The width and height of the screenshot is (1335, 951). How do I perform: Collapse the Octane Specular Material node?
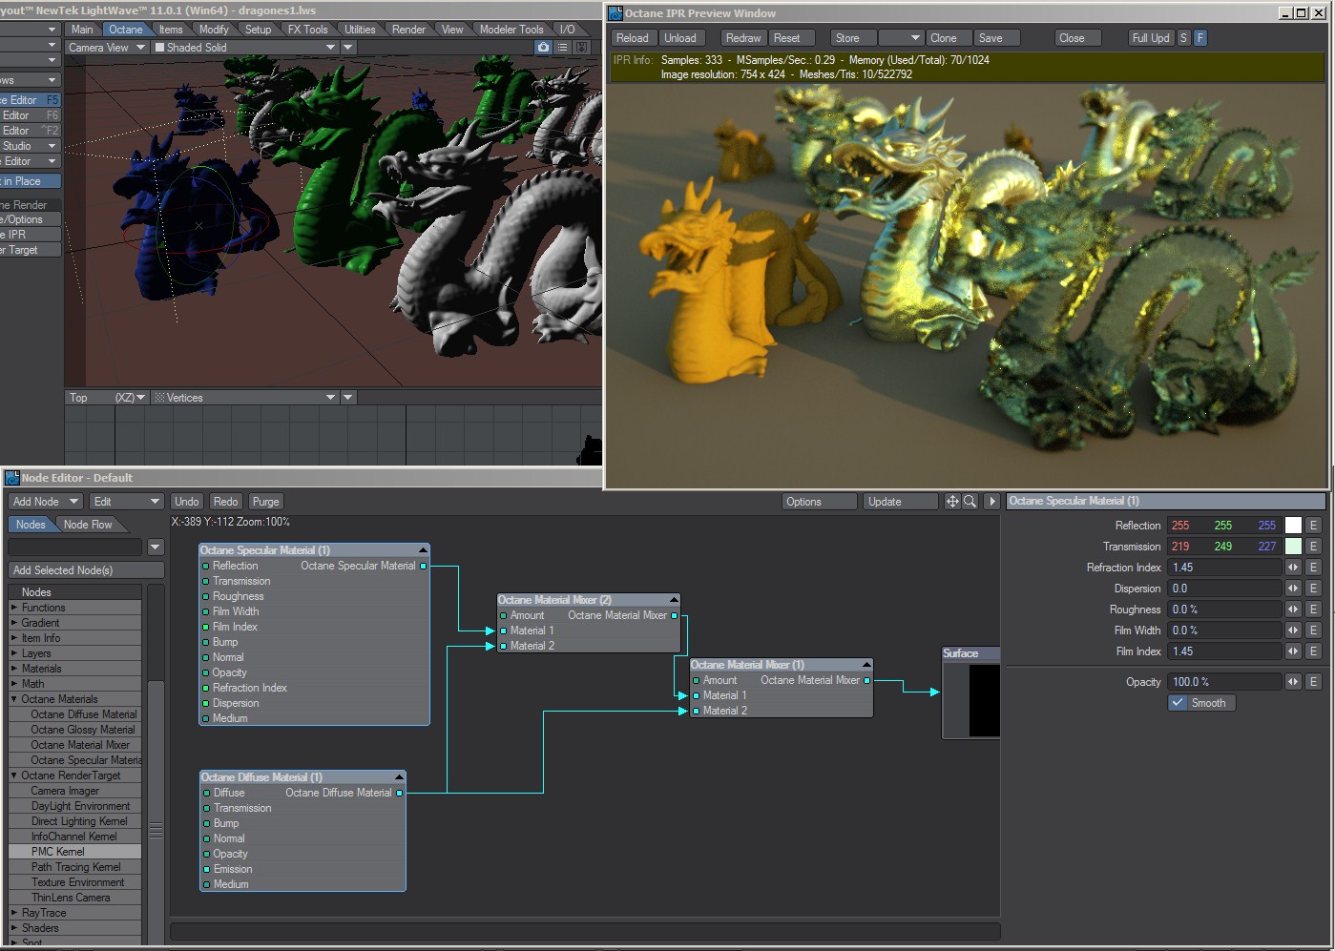point(423,550)
